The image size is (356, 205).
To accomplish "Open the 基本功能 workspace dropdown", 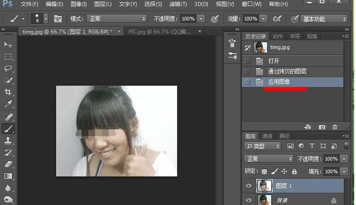I will [x=324, y=19].
